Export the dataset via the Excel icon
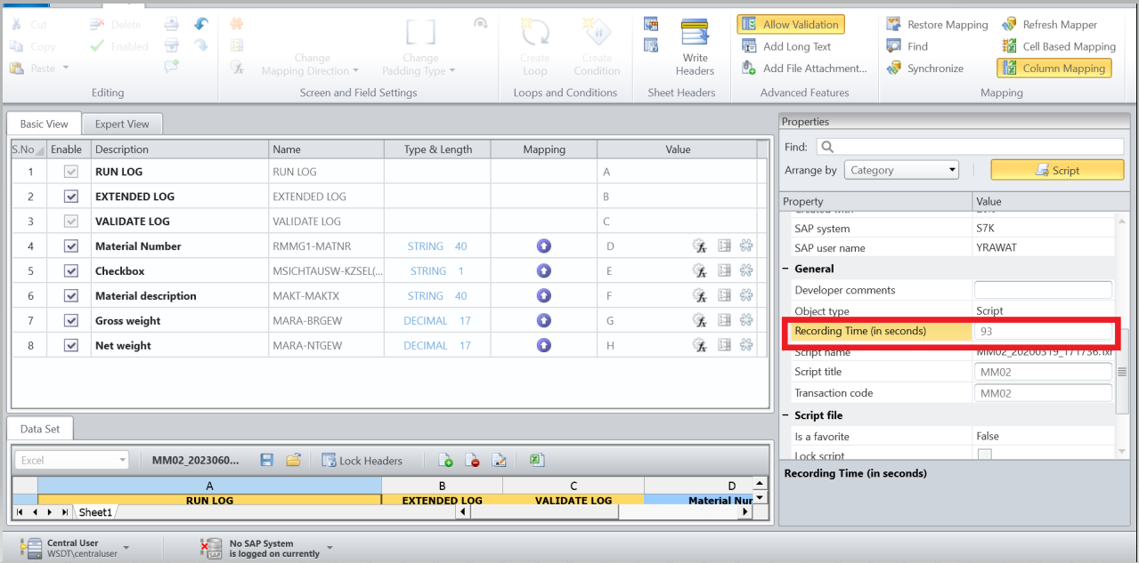This screenshot has height=563, width=1139. [535, 460]
